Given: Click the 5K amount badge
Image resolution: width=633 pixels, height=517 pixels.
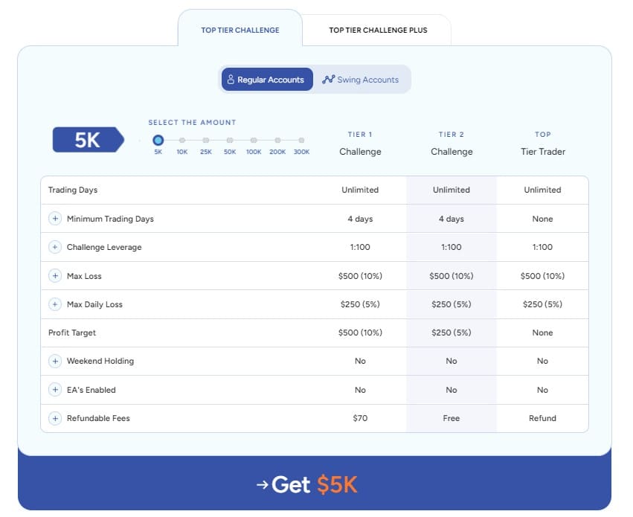Looking at the screenshot, I should pyautogui.click(x=87, y=140).
